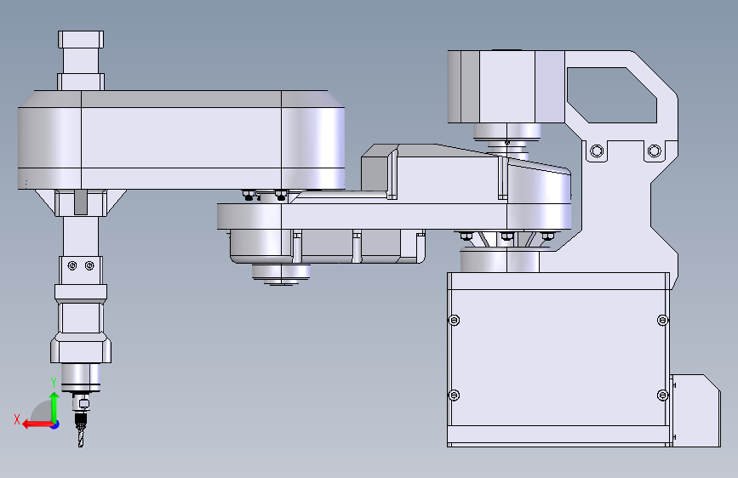Click the red X axis arrow of the triad
Viewport: 738px width, 478px height.
pos(37,424)
